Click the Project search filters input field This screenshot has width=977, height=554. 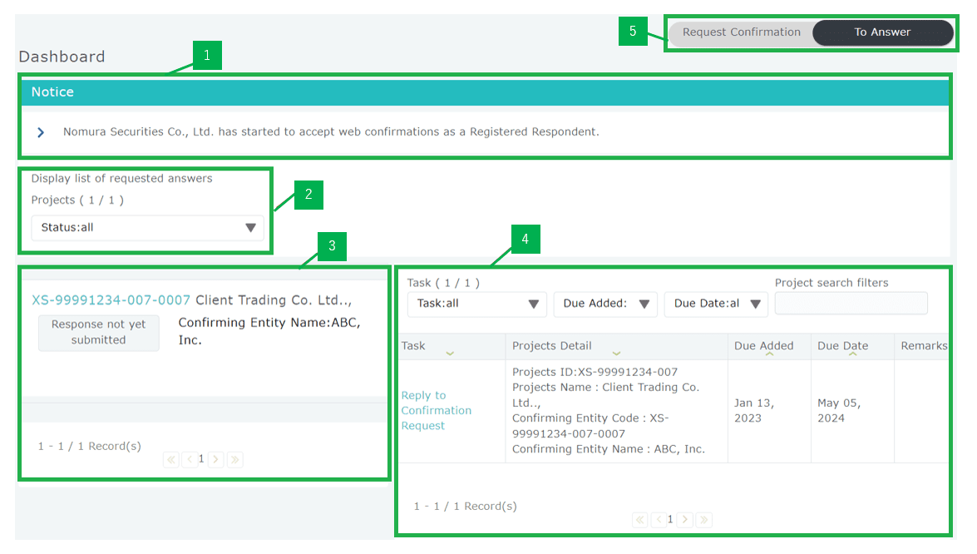coord(851,304)
